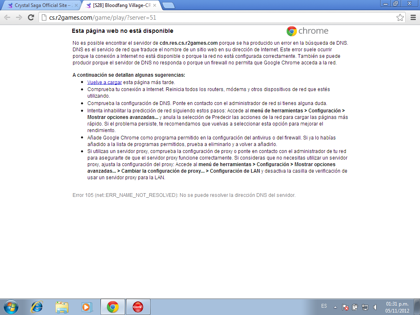Viewport: 420px width, 315px height.
Task: Click the Google Chrome taskbar button
Action: (113, 306)
